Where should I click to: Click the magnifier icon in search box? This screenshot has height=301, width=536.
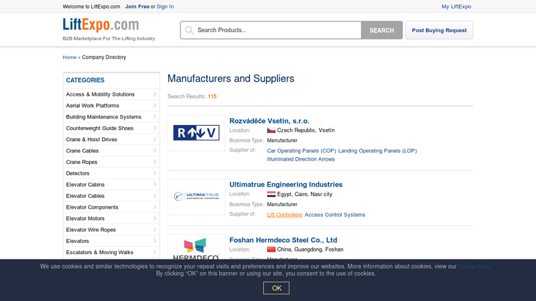[189, 30]
